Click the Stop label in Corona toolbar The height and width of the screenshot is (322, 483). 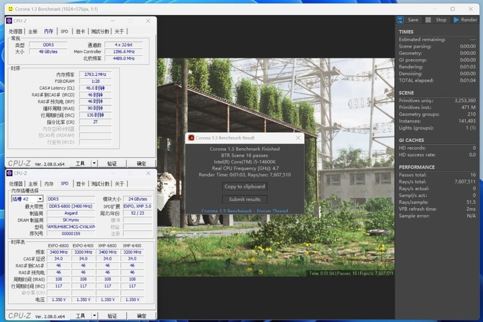point(441,20)
